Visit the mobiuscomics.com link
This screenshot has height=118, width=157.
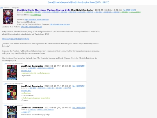tap(60, 24)
